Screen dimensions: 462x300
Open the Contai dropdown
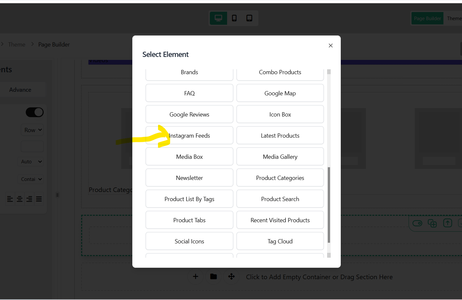point(30,179)
